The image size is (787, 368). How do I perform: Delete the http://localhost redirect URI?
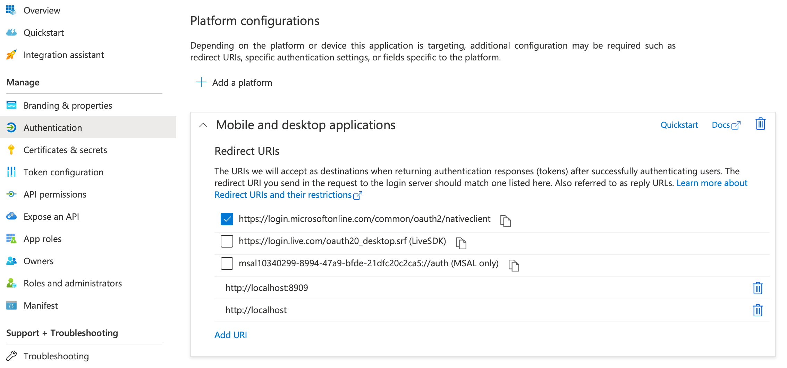[758, 310]
